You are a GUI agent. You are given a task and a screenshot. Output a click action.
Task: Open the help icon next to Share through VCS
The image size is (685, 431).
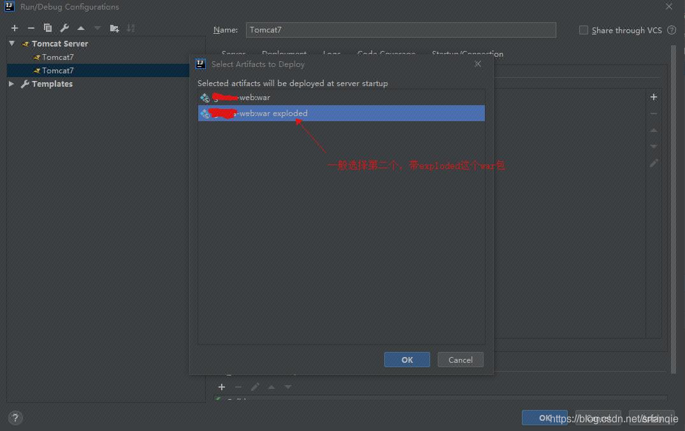coord(672,30)
